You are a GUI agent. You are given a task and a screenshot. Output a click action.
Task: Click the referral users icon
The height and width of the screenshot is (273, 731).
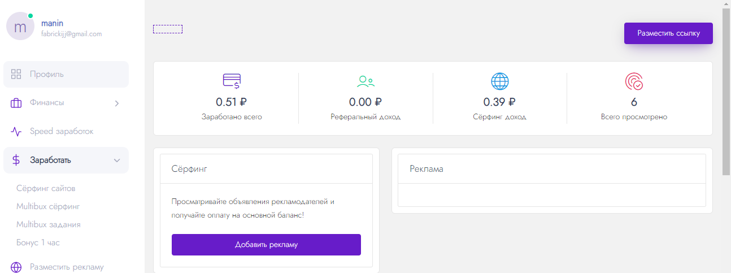(x=365, y=82)
